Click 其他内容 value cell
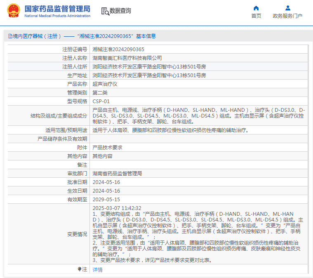This screenshot has height=278, width=313. [x=102, y=156]
